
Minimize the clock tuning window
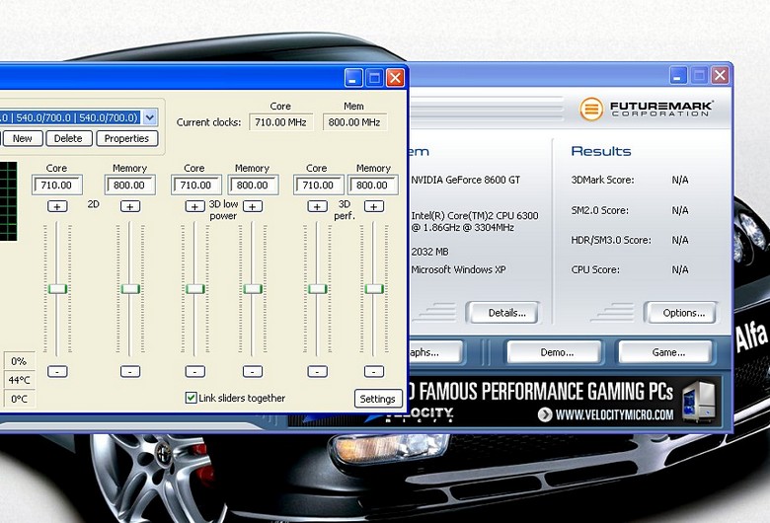click(353, 78)
